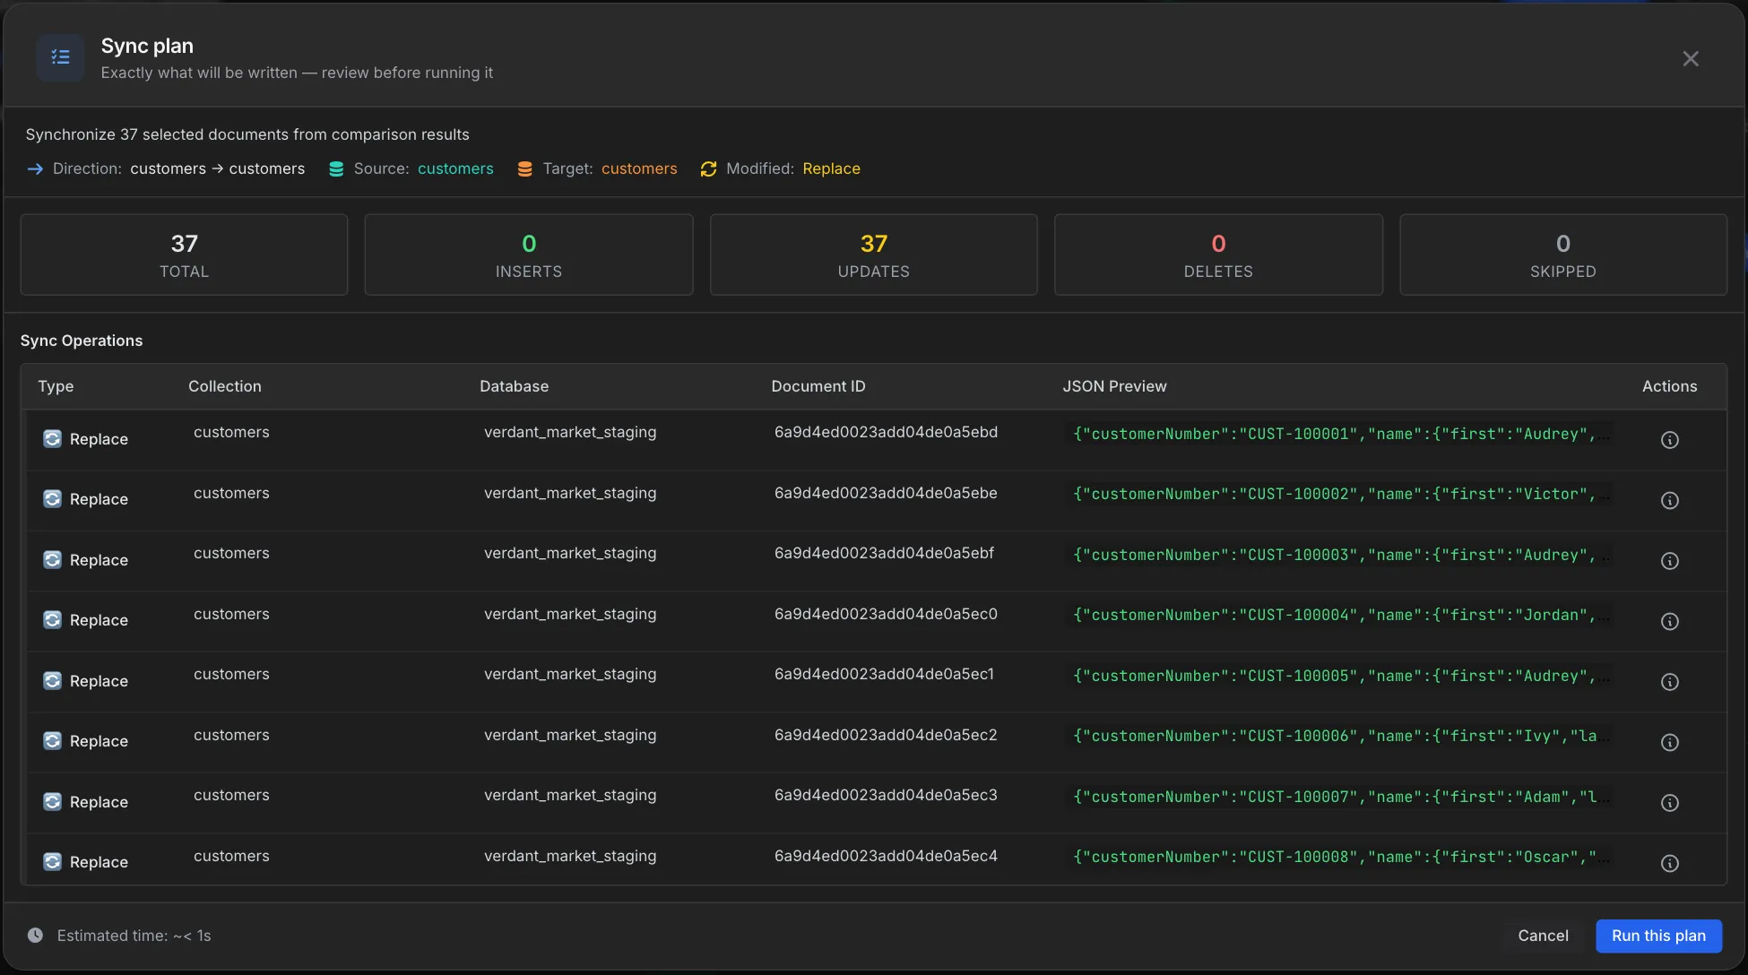Click Replace icon in row ending 5ebe

[53, 498]
